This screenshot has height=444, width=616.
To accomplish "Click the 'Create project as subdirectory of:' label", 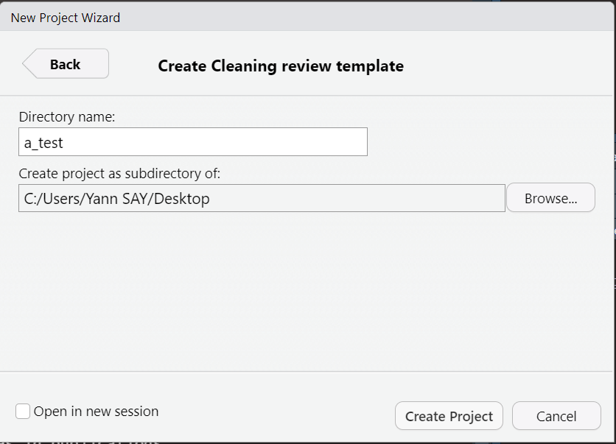I will [x=119, y=173].
